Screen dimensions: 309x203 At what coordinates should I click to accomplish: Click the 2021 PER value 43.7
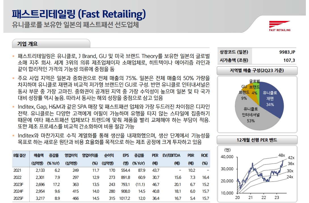coord(156,170)
